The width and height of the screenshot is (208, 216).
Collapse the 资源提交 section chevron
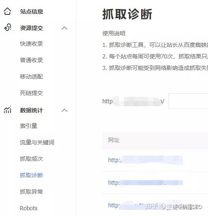coord(64,28)
